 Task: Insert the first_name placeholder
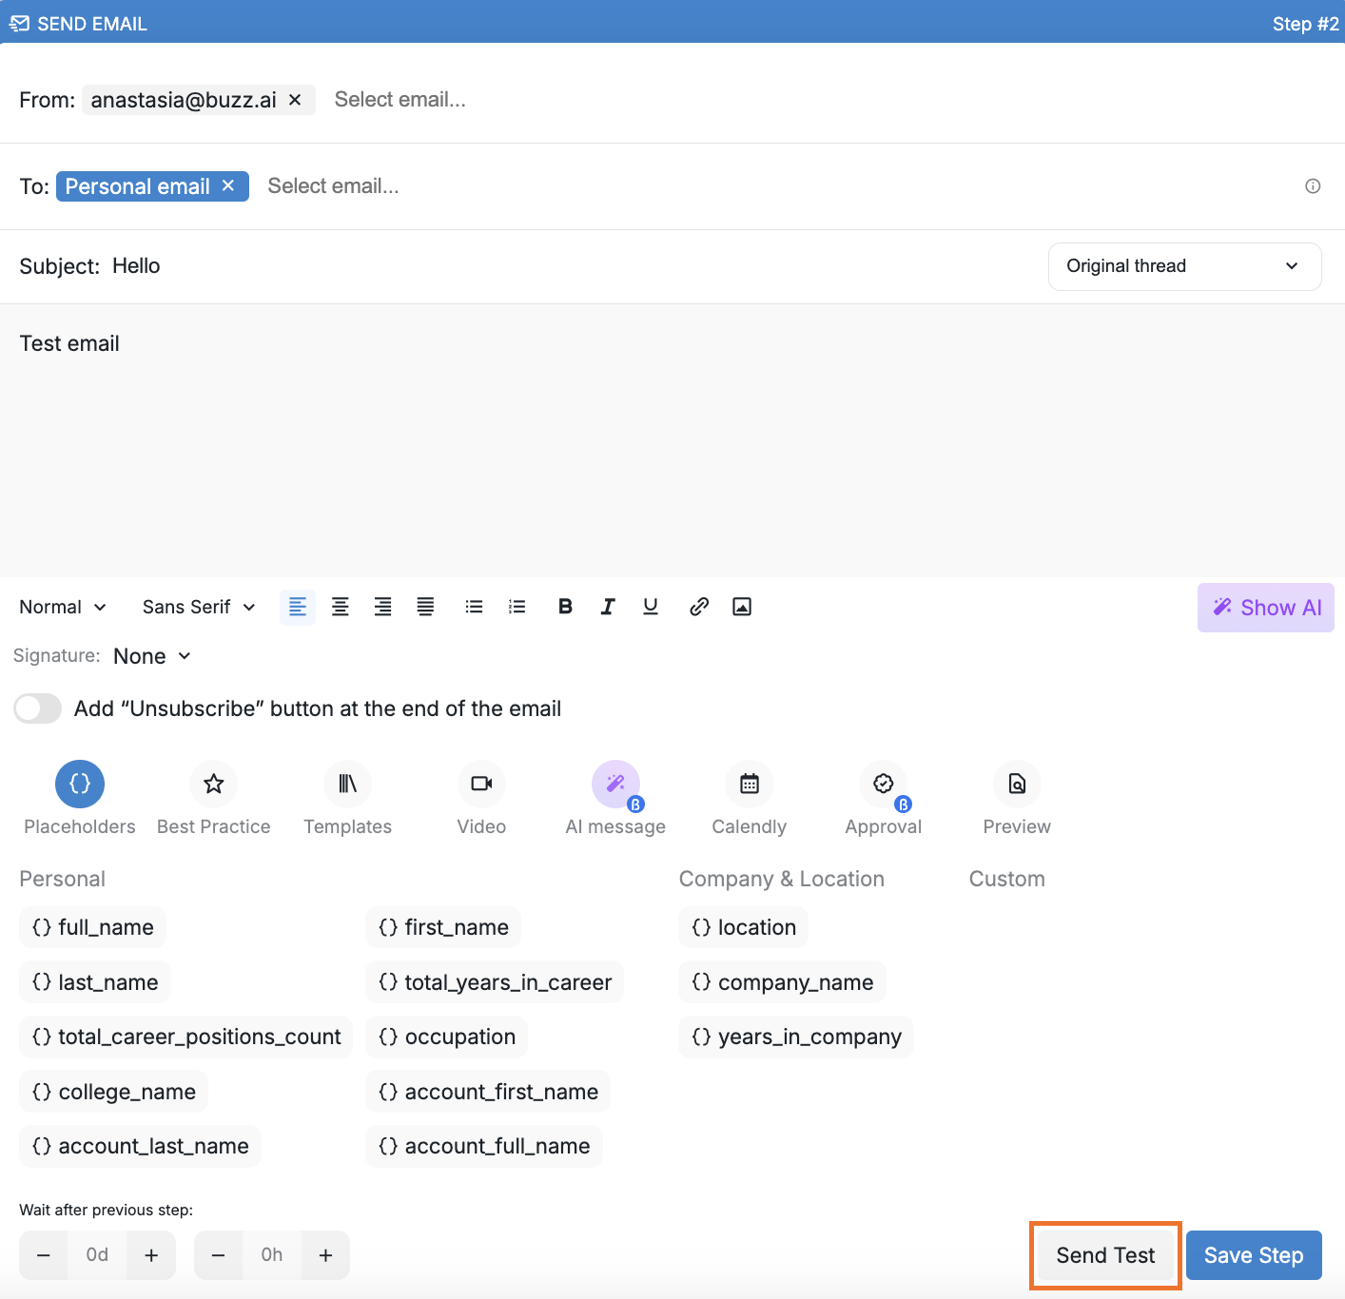tap(443, 927)
